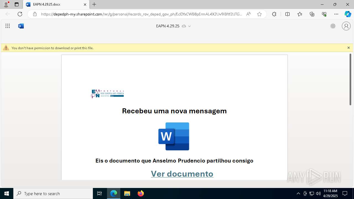Image resolution: width=354 pixels, height=199 pixels.
Task: Open the account sign-in avatar
Action: (346, 26)
